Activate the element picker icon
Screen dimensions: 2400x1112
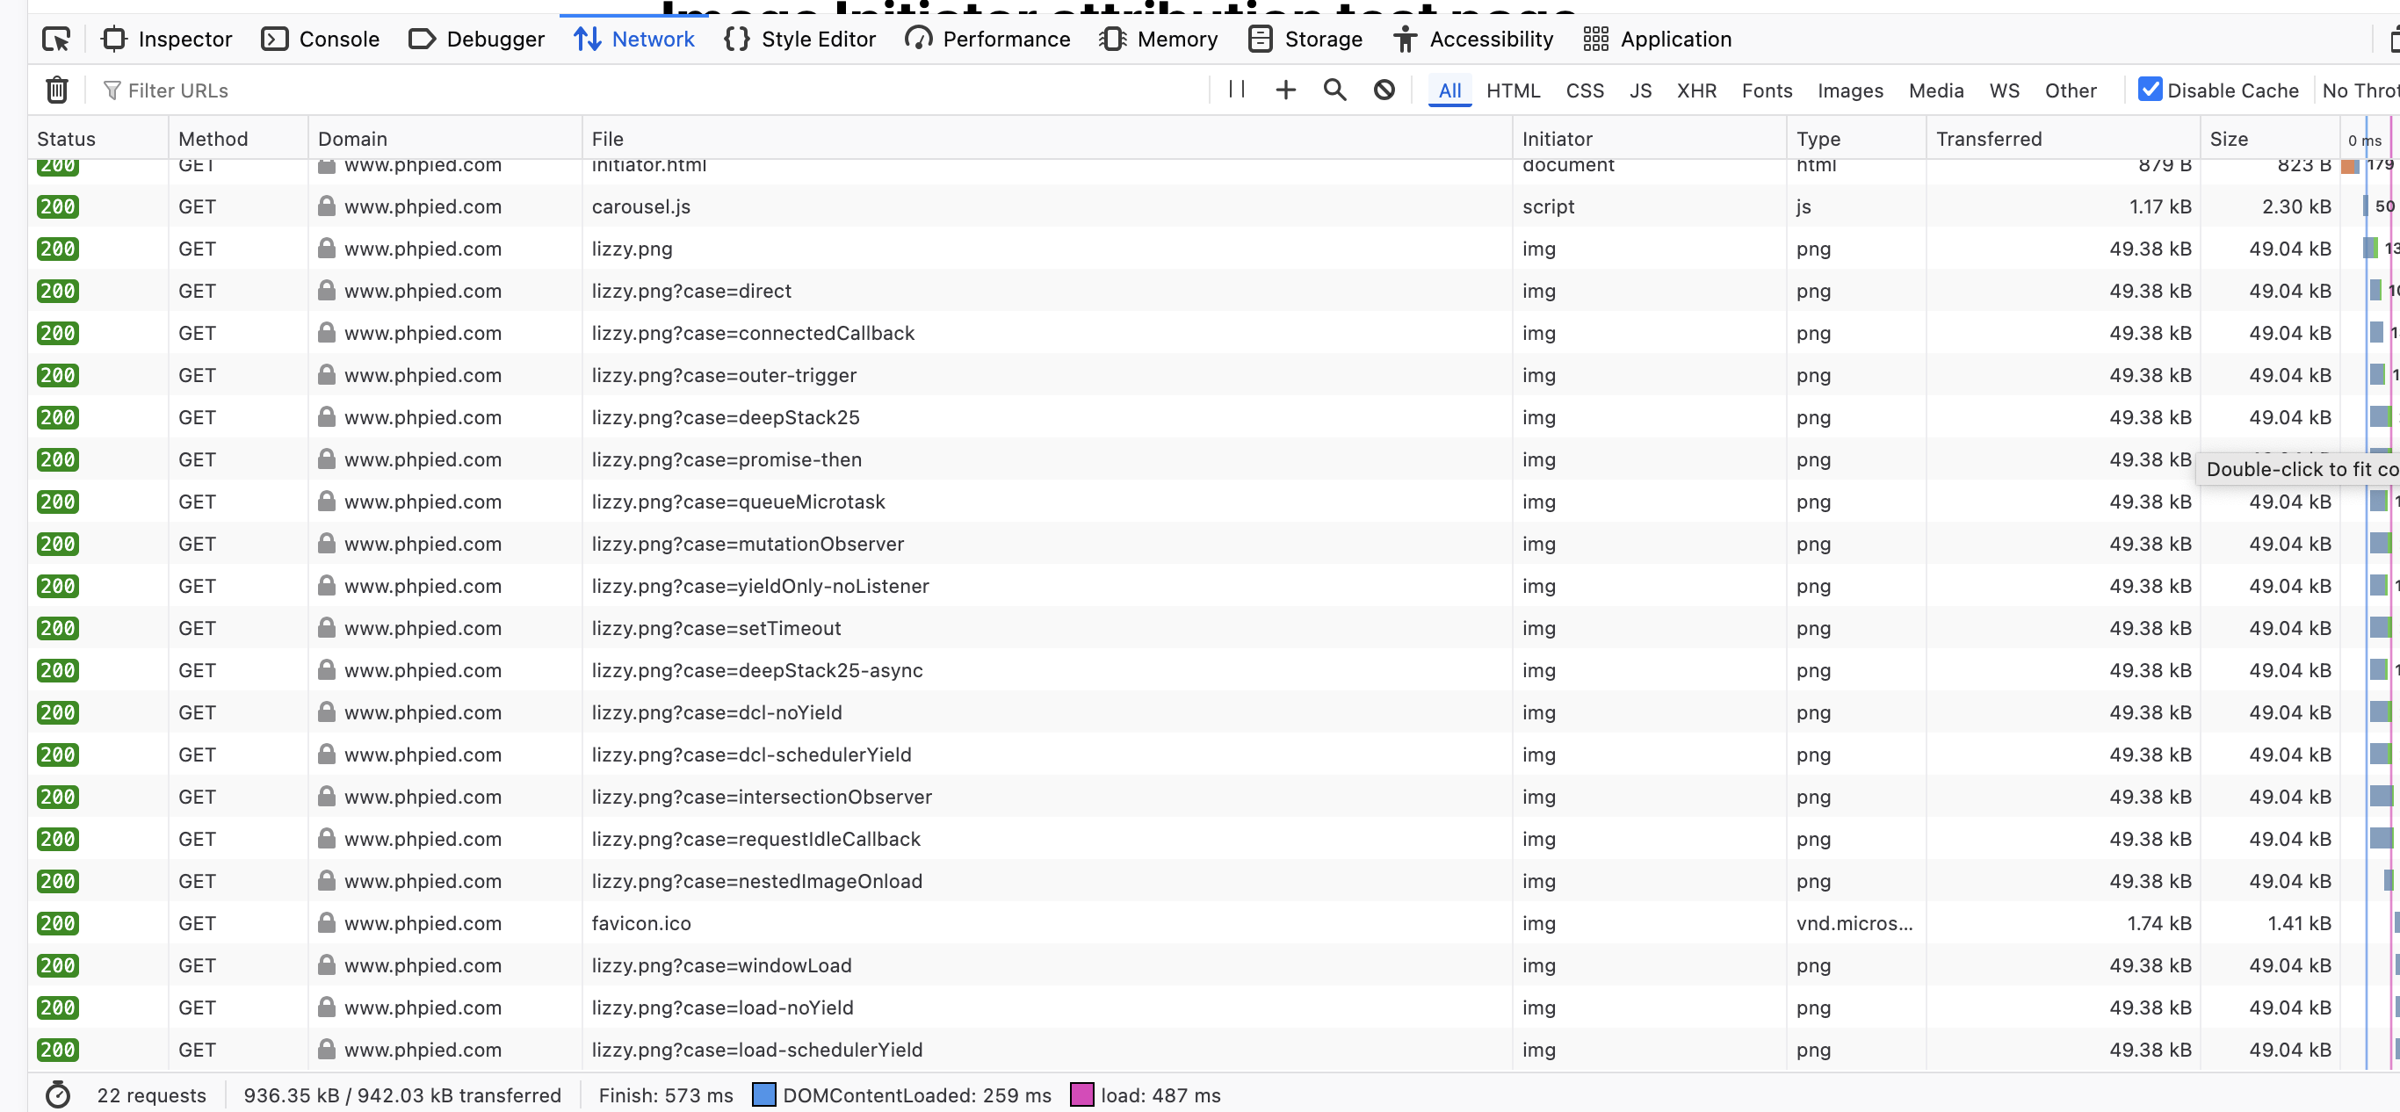coord(56,40)
